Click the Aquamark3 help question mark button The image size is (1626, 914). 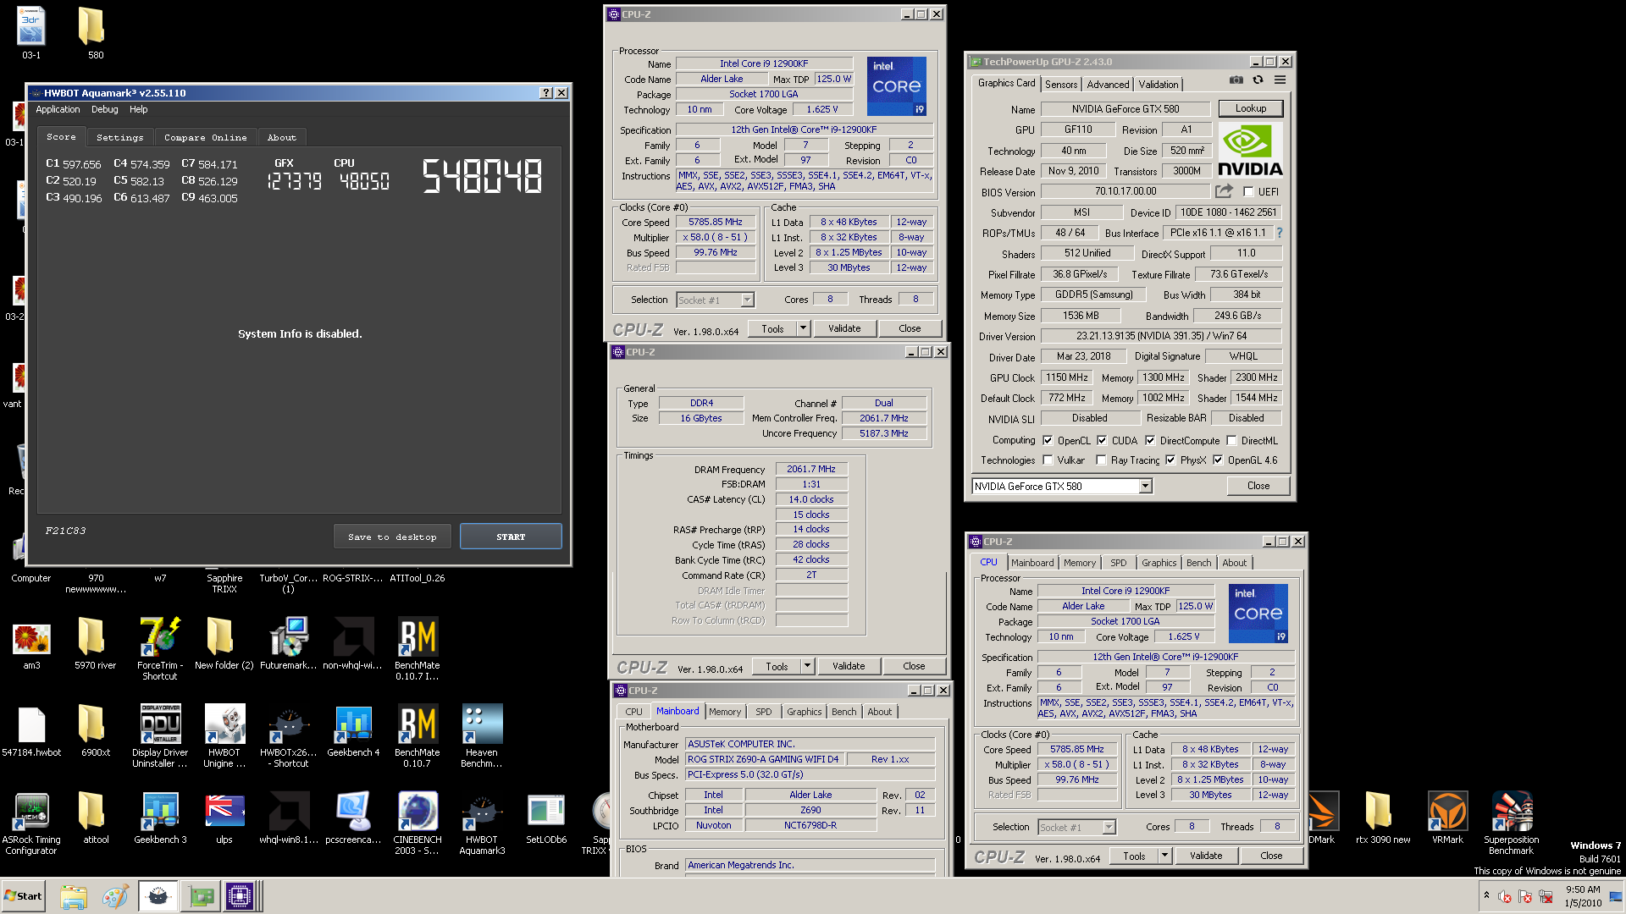546,93
